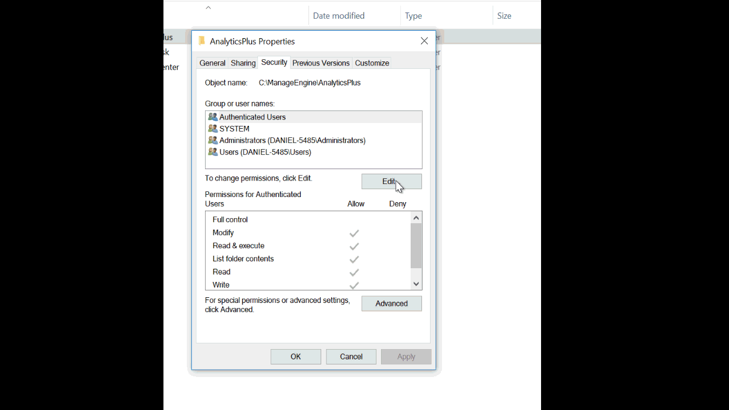The width and height of the screenshot is (729, 410).
Task: Select the Security tab
Action: pos(274,63)
